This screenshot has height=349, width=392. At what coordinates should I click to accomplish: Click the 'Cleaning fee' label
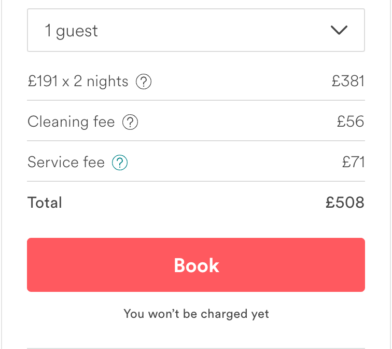click(x=71, y=122)
